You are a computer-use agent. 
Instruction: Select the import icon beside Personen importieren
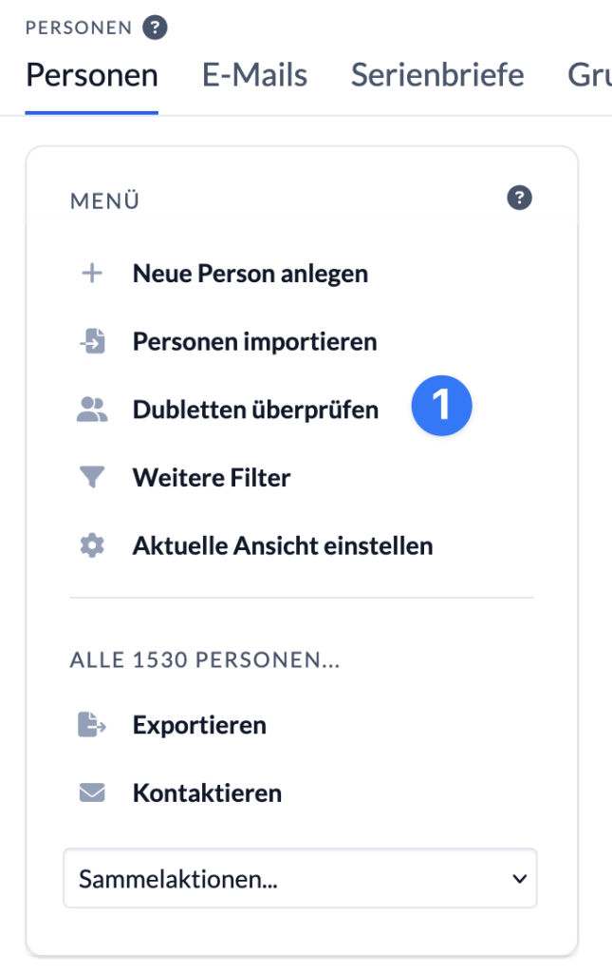tap(91, 341)
